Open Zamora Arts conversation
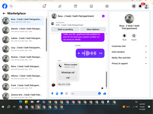Viewport: 153px width, 114px height. (x=23, y=96)
